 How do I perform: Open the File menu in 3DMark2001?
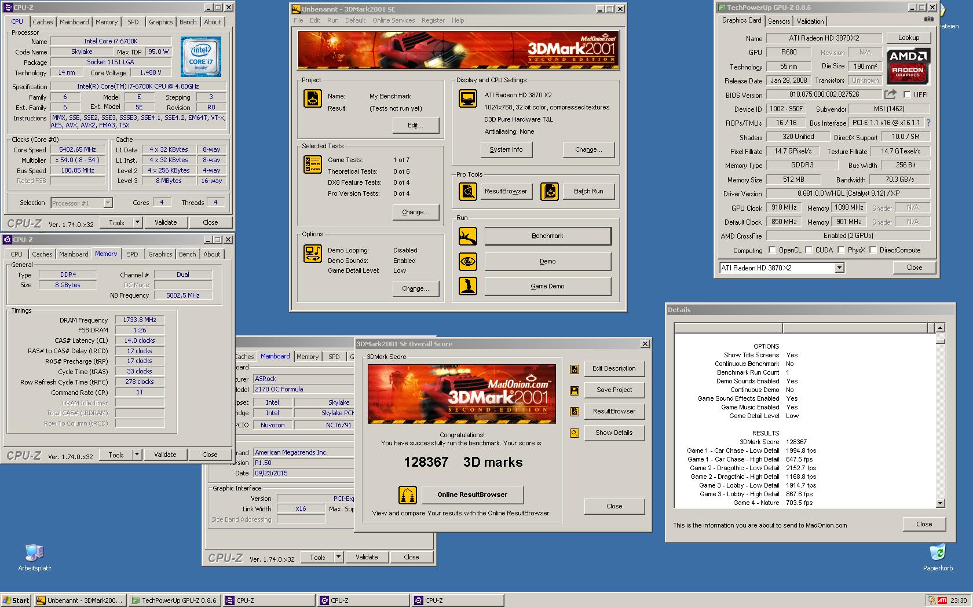point(298,20)
